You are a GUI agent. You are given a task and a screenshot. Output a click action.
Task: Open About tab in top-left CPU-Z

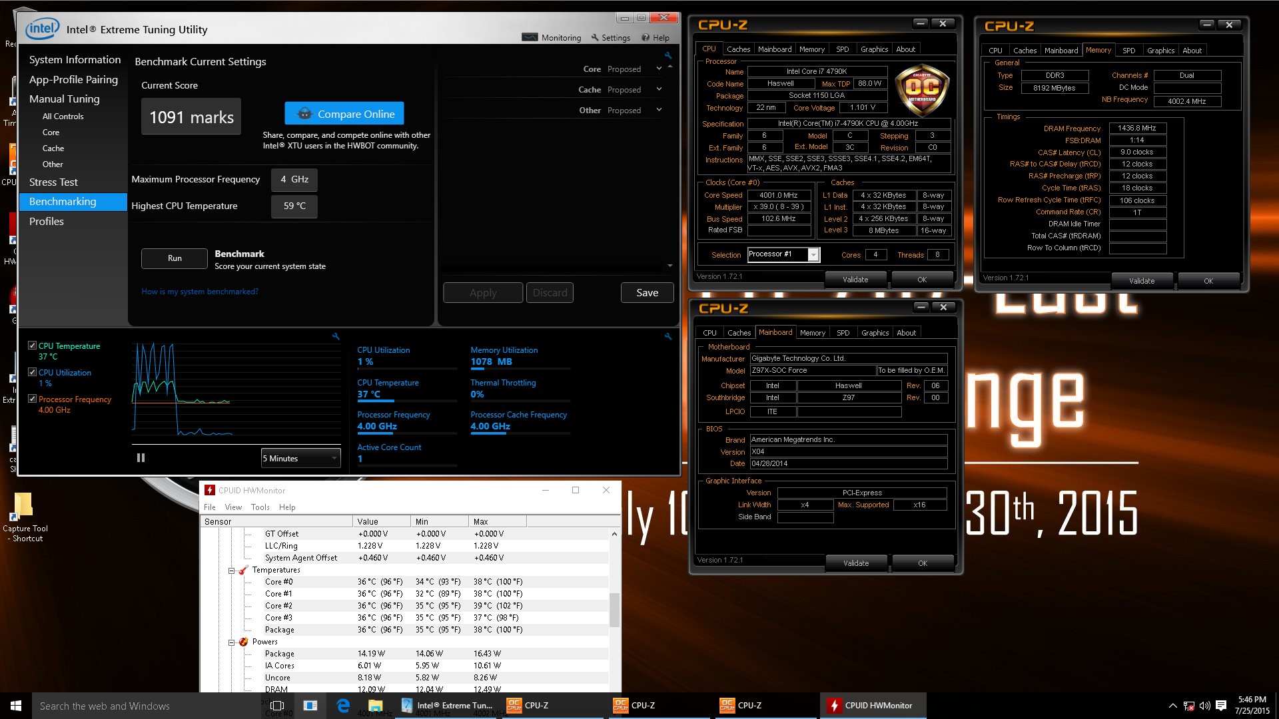905,49
